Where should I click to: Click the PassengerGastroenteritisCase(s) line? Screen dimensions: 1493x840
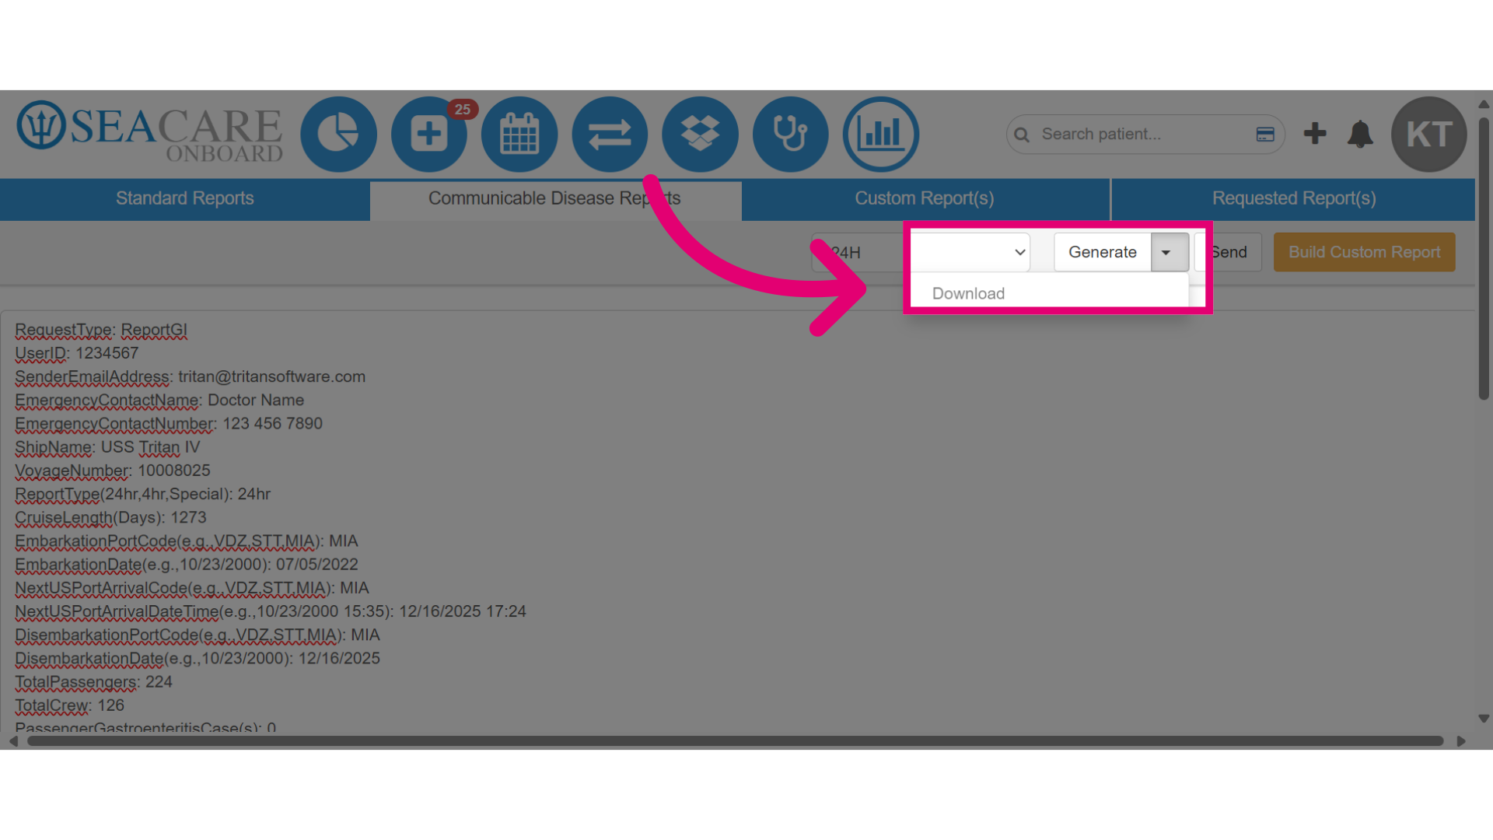pos(145,726)
